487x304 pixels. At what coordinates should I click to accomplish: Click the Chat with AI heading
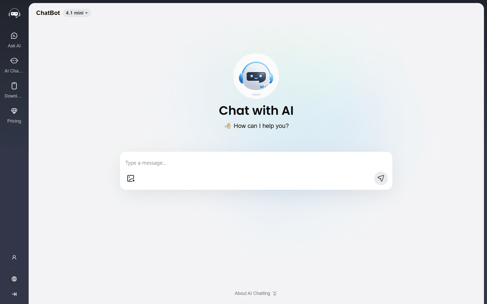click(x=256, y=111)
